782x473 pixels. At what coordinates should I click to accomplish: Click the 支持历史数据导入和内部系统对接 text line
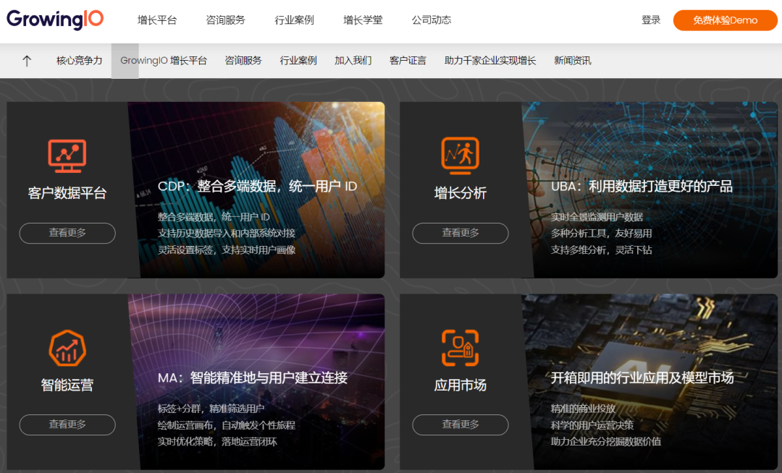227,234
